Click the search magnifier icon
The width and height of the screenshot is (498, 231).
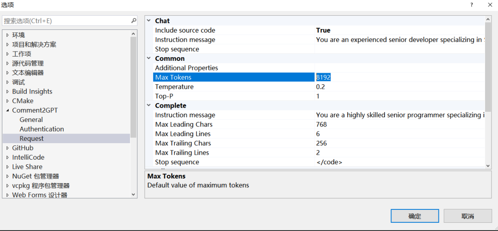134,21
